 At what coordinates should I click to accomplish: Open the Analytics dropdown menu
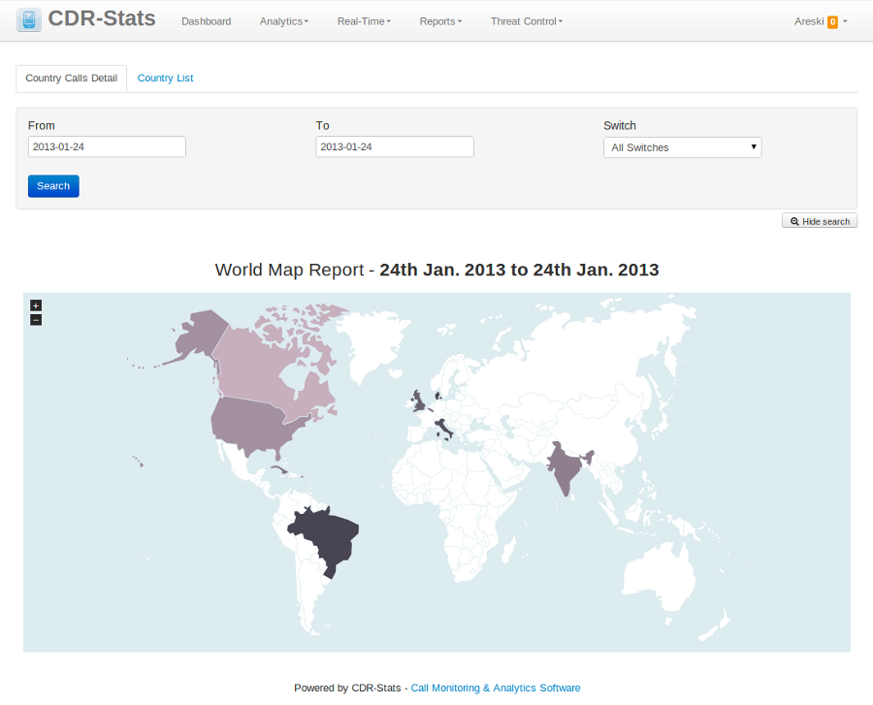point(283,21)
